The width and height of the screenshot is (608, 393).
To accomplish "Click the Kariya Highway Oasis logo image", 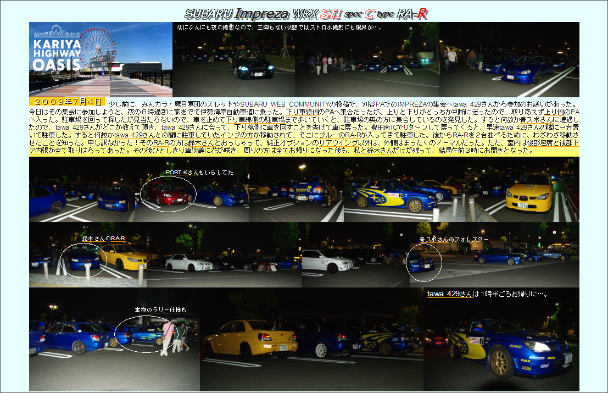I will pos(101,59).
